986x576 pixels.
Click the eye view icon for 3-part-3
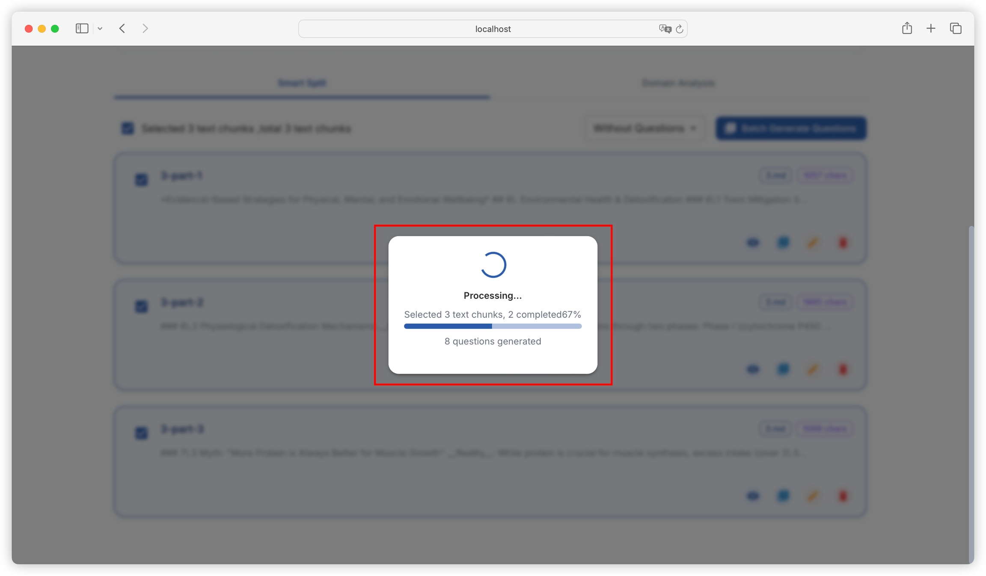pos(753,496)
